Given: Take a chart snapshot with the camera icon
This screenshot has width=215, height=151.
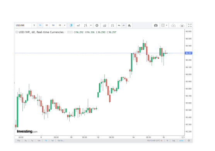Looking at the screenshot, I should point(155,25).
